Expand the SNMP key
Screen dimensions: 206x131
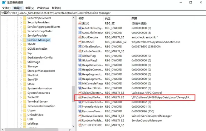[x=21, y=44]
